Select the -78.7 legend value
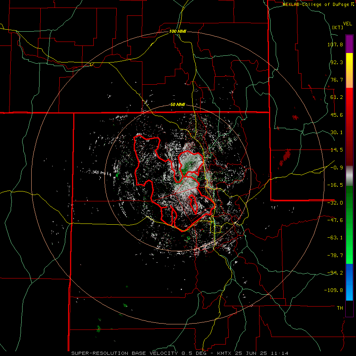The height and width of the screenshot is (356, 356). tap(335, 256)
